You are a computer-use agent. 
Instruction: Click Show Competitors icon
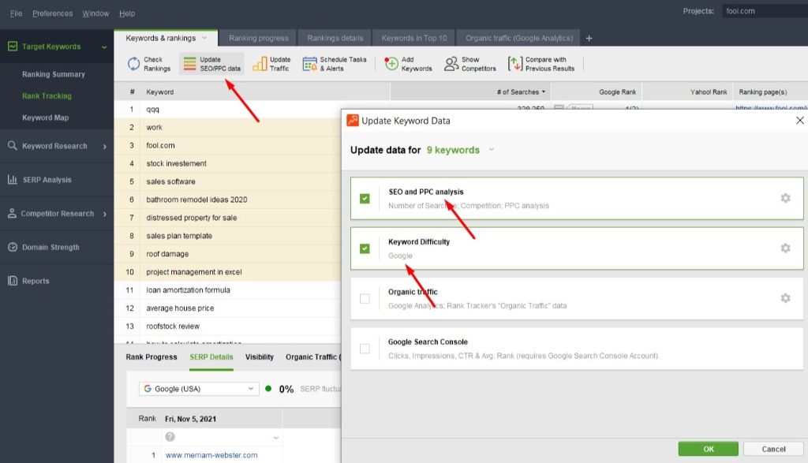451,64
